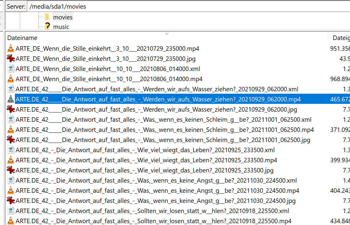This screenshot has height=225, width=350.
Task: Sort by the Dateiname column header
Action: click(x=22, y=38)
